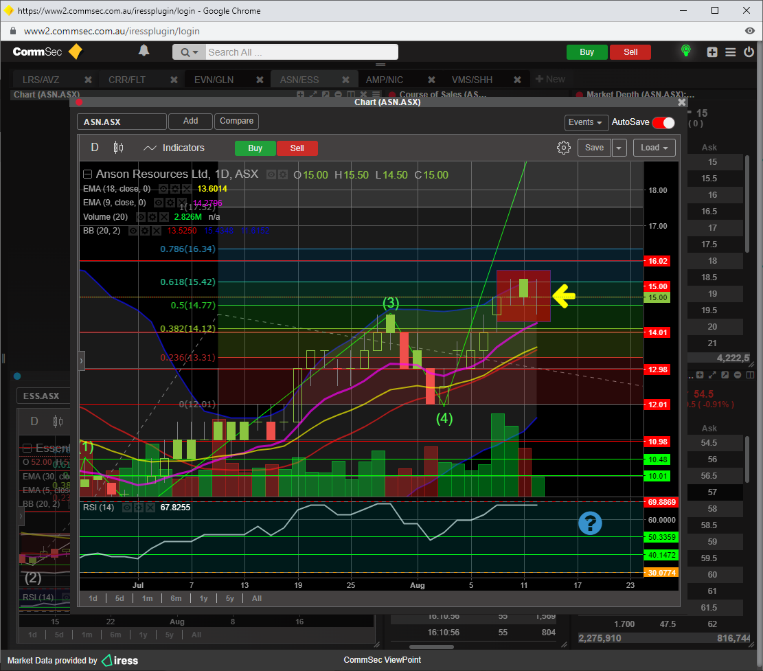Set chart range to 1m
This screenshot has width=763, height=671.
(x=148, y=598)
